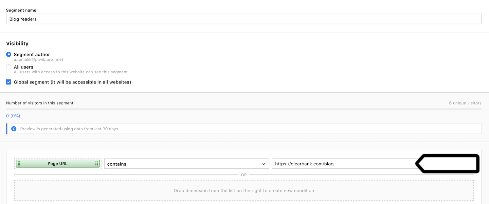Choose All users visibility option
This screenshot has height=204, width=489.
[9, 67]
